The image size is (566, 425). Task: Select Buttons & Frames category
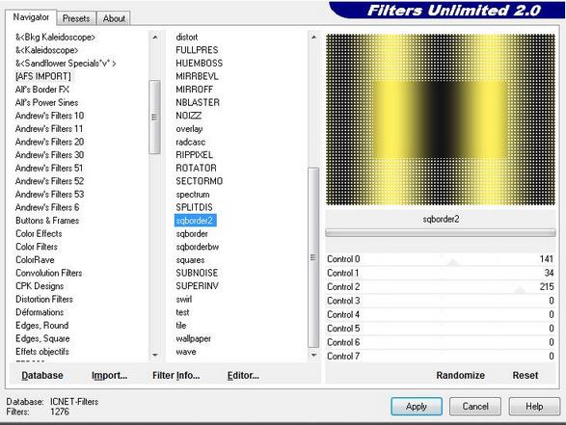point(47,220)
